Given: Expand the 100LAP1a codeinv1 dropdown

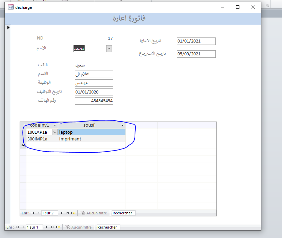Looking at the screenshot, I should pos(55,132).
